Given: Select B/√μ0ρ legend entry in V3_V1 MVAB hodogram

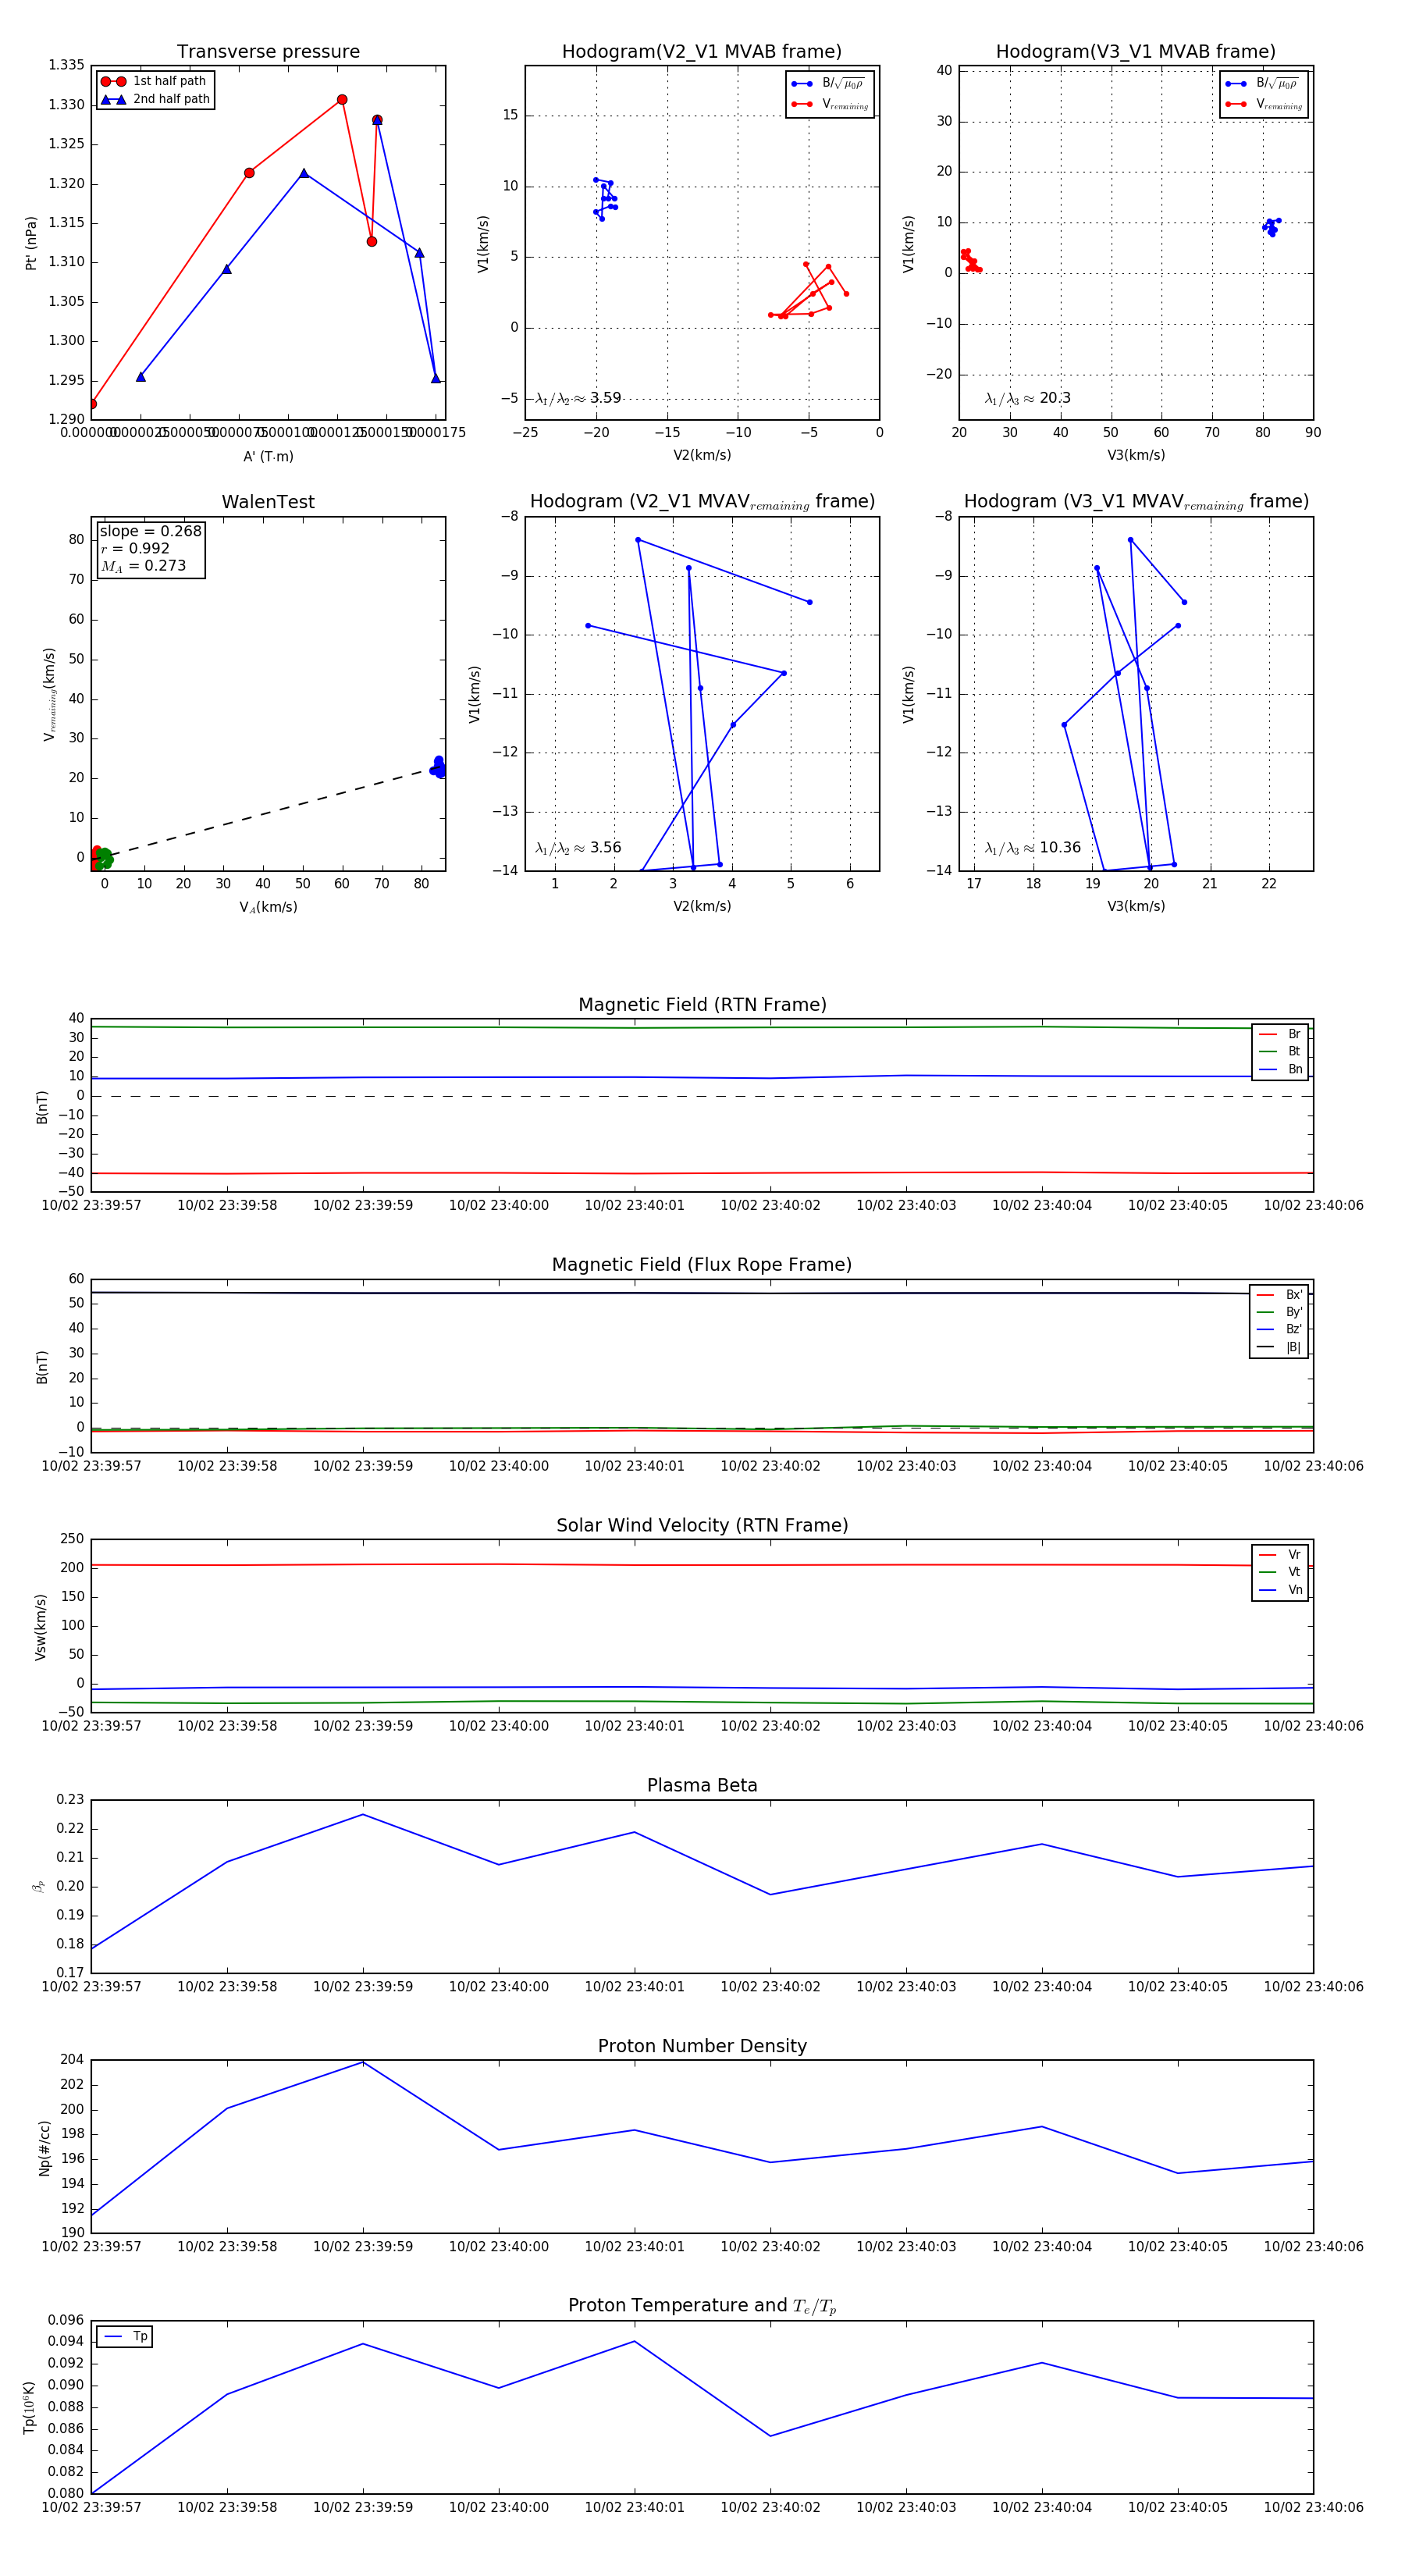Looking at the screenshot, I should point(1276,84).
